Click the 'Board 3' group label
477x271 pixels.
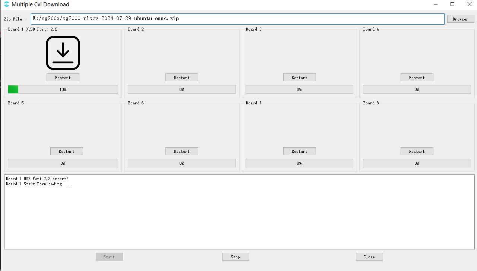click(254, 29)
